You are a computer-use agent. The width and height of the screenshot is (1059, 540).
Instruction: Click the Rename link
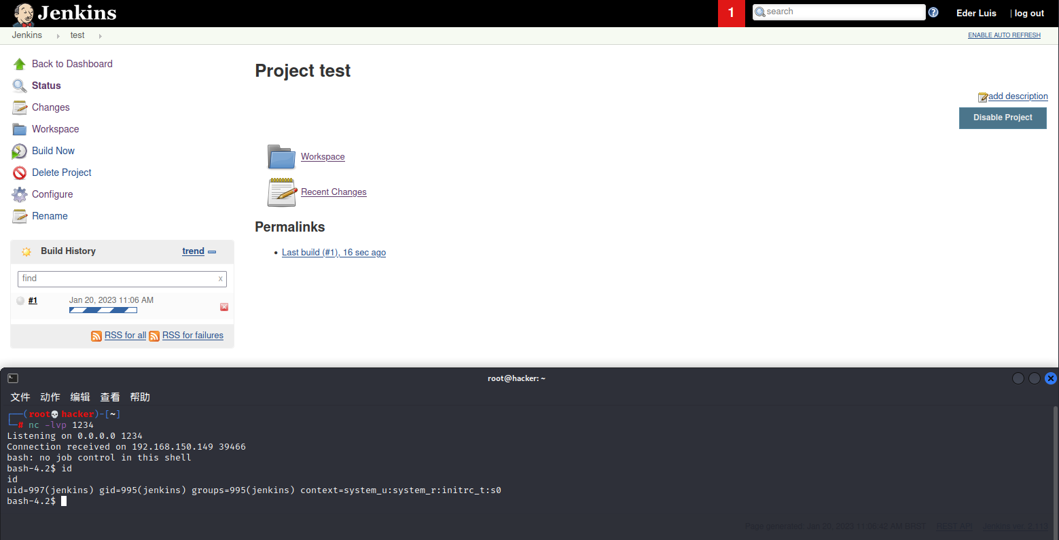(x=50, y=216)
